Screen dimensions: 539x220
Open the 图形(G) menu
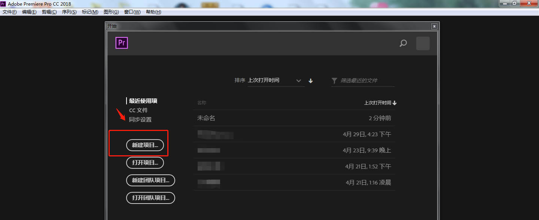pos(111,12)
